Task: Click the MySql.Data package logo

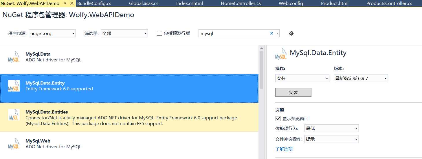Action: click(x=14, y=57)
